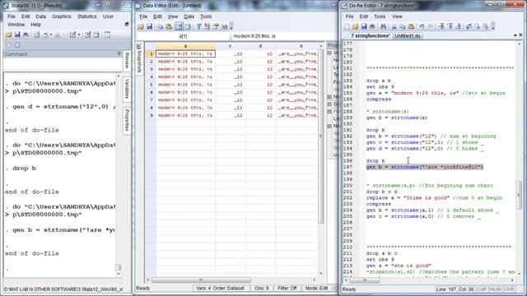Image resolution: width=527 pixels, height=296 pixels.
Task: Show file in viewer icon in Do-file Editor
Action: (469, 26)
